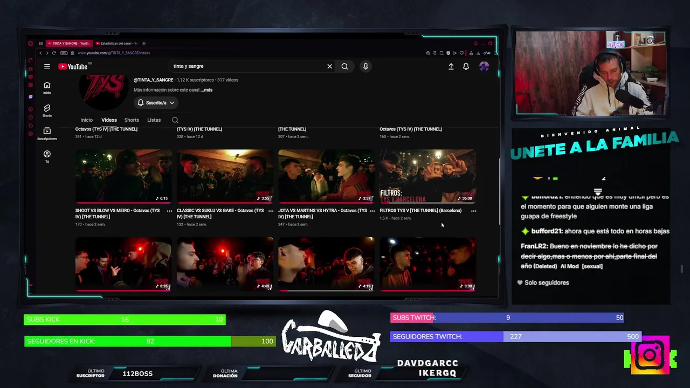The width and height of the screenshot is (690, 388).
Task: Run search with the magnifier button
Action: pyautogui.click(x=344, y=66)
